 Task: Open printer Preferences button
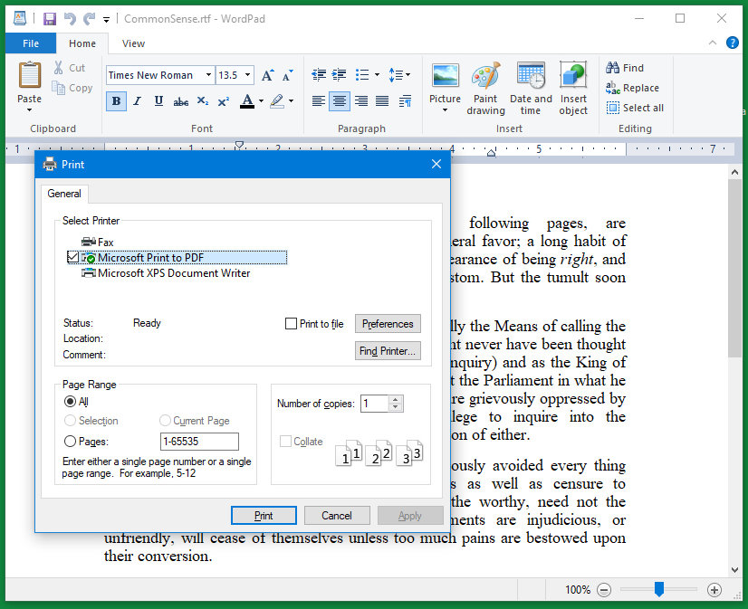pos(388,324)
